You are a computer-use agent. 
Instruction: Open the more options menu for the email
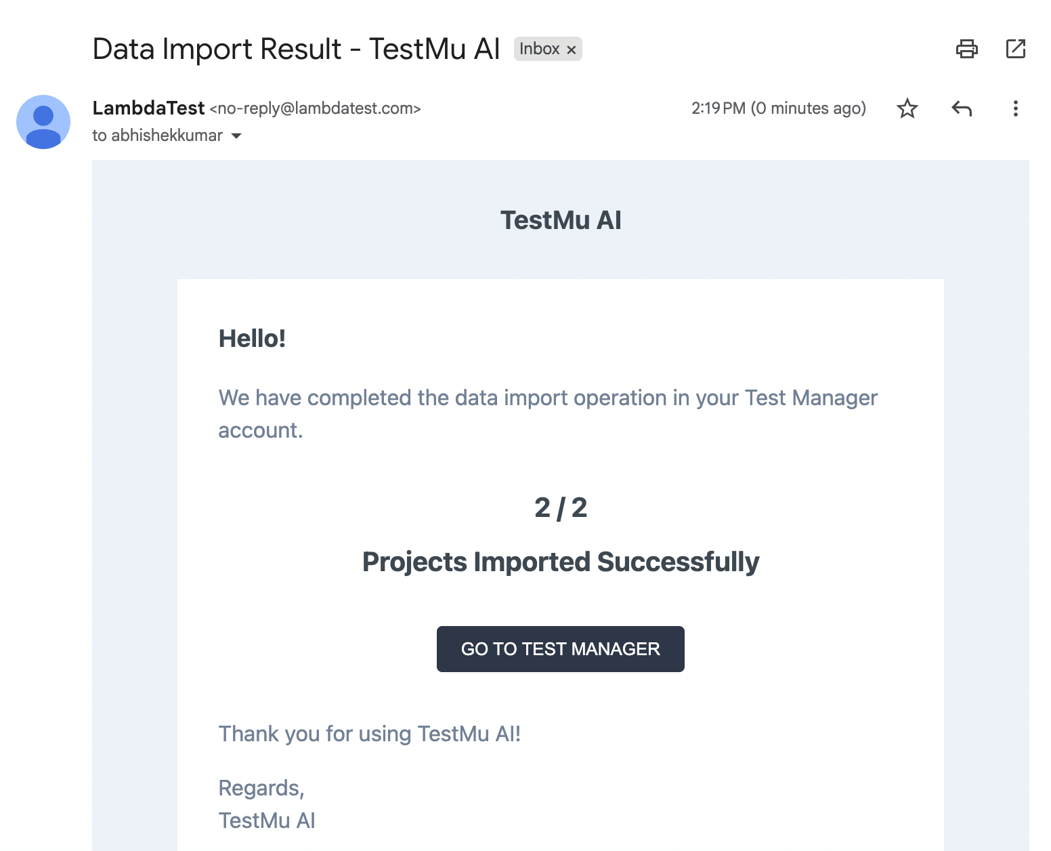pos(1015,108)
